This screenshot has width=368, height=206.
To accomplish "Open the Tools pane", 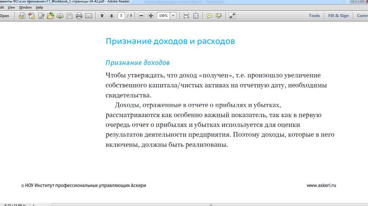I will coord(314,16).
